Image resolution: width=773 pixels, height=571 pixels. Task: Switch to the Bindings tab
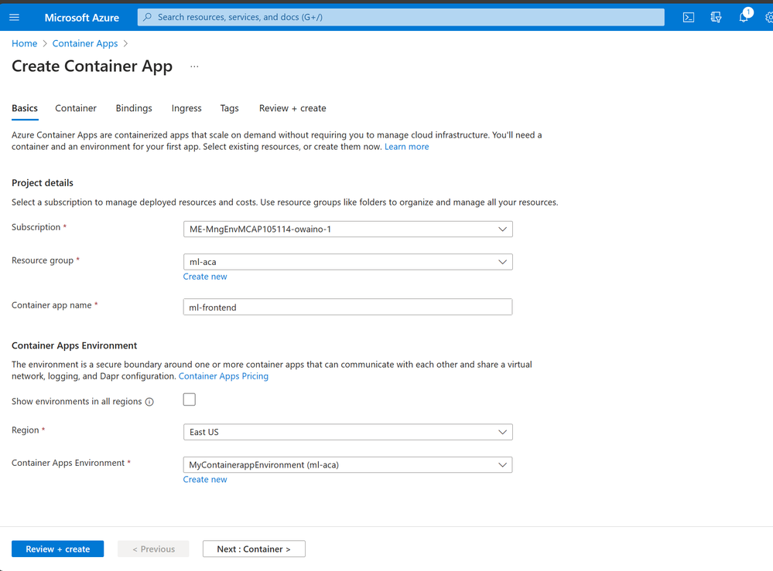coord(134,108)
